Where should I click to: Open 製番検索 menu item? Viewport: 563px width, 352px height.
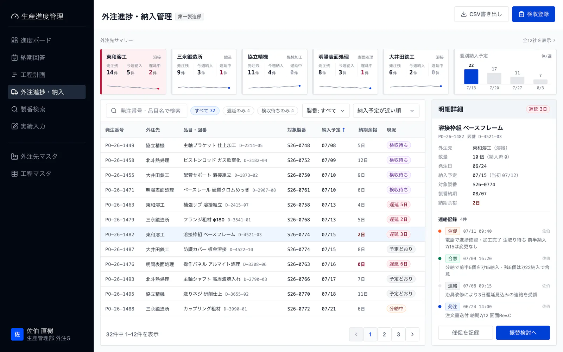pos(47,109)
